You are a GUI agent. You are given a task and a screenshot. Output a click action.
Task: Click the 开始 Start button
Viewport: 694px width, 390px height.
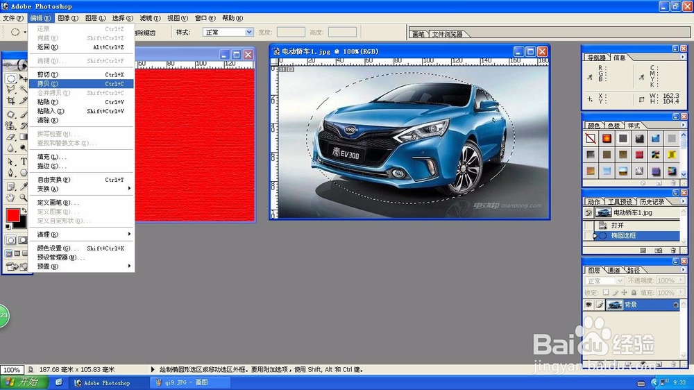pos(23,382)
